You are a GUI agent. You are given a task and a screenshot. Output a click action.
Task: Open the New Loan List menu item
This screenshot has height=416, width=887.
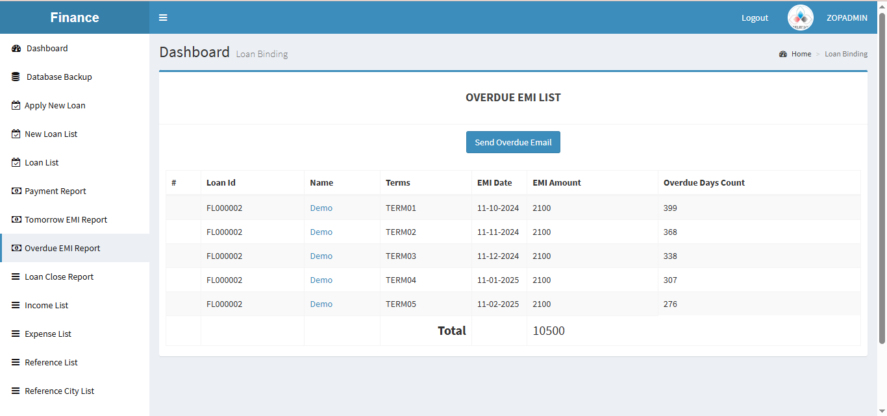51,134
